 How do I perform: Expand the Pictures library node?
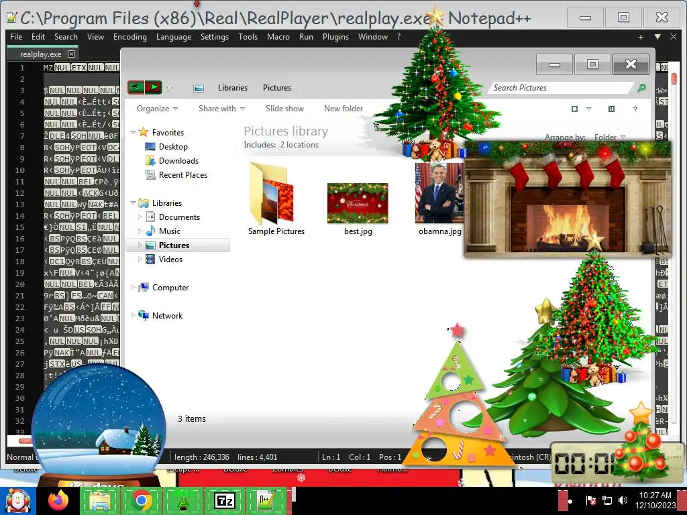(x=140, y=245)
